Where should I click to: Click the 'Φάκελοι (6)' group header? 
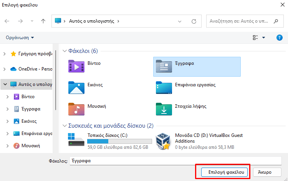pos(83,51)
